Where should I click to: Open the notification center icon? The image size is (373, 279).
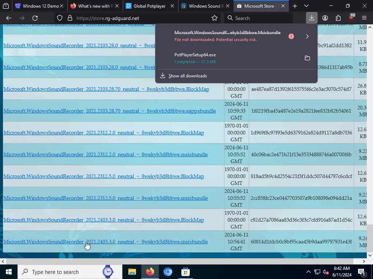click(361, 272)
